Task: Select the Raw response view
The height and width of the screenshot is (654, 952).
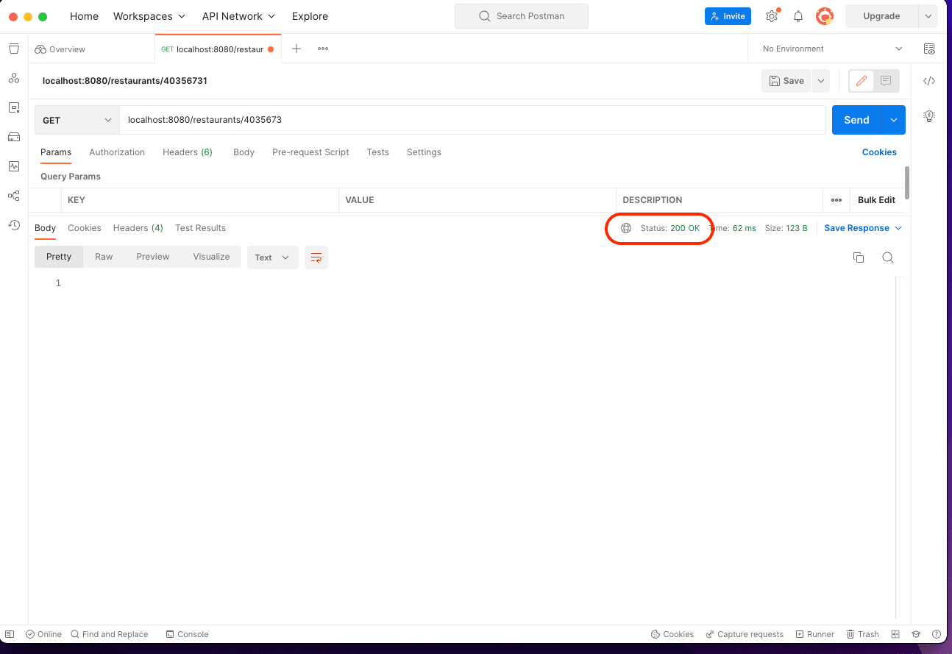Action: (x=104, y=257)
